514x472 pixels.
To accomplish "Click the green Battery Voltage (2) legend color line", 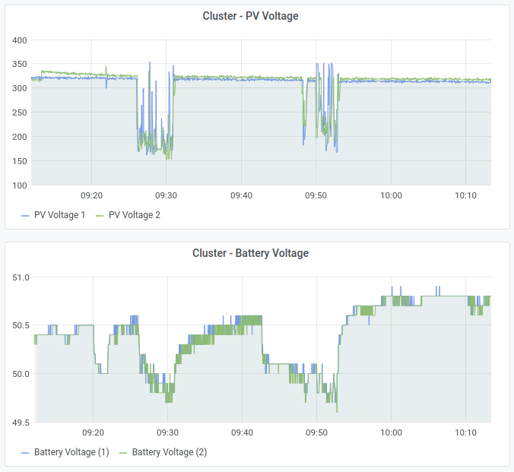I will (x=123, y=453).
